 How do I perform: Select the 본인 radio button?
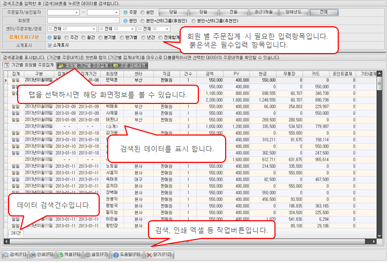pyautogui.click(x=125, y=21)
